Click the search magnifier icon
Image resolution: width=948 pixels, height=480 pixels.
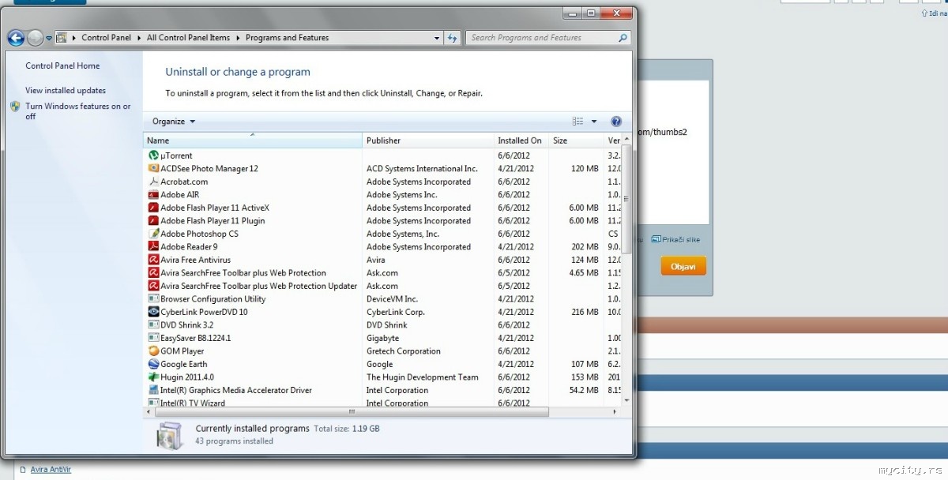[x=623, y=38]
